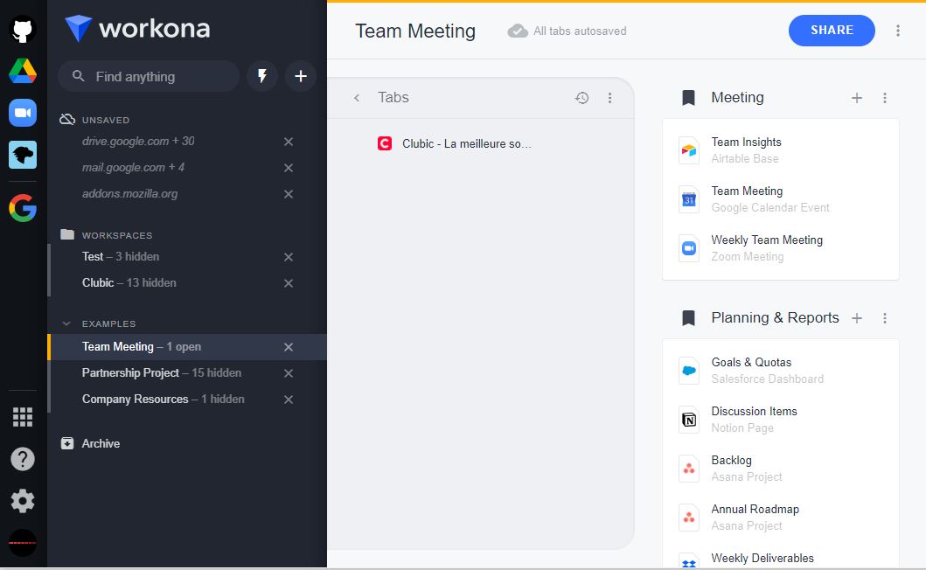Switch to Company Resources workspace
The height and width of the screenshot is (570, 926).
click(163, 399)
